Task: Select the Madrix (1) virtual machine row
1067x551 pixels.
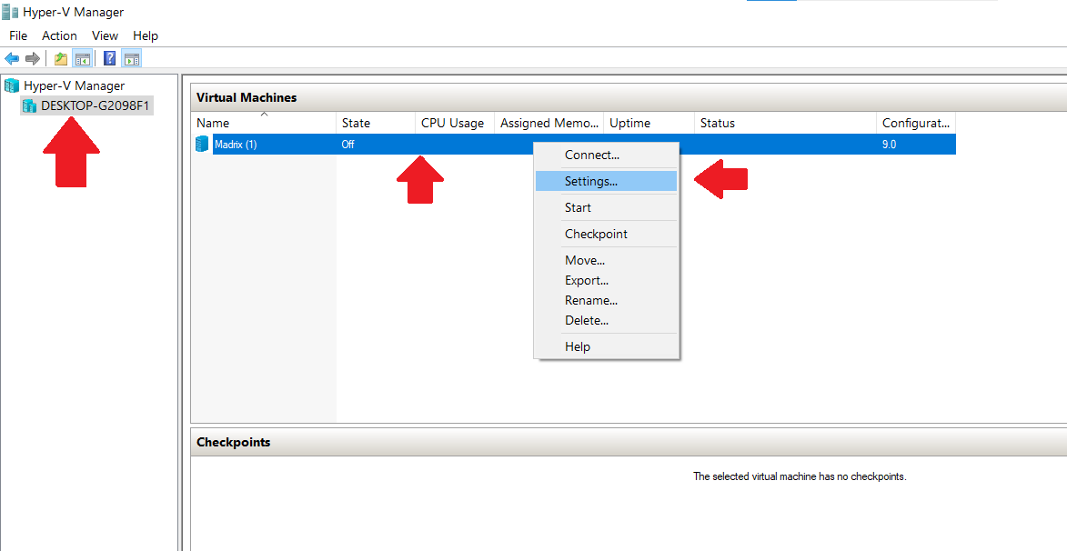Action: (x=575, y=145)
